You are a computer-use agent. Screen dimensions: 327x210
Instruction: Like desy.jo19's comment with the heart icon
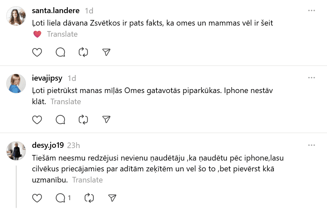37,198
